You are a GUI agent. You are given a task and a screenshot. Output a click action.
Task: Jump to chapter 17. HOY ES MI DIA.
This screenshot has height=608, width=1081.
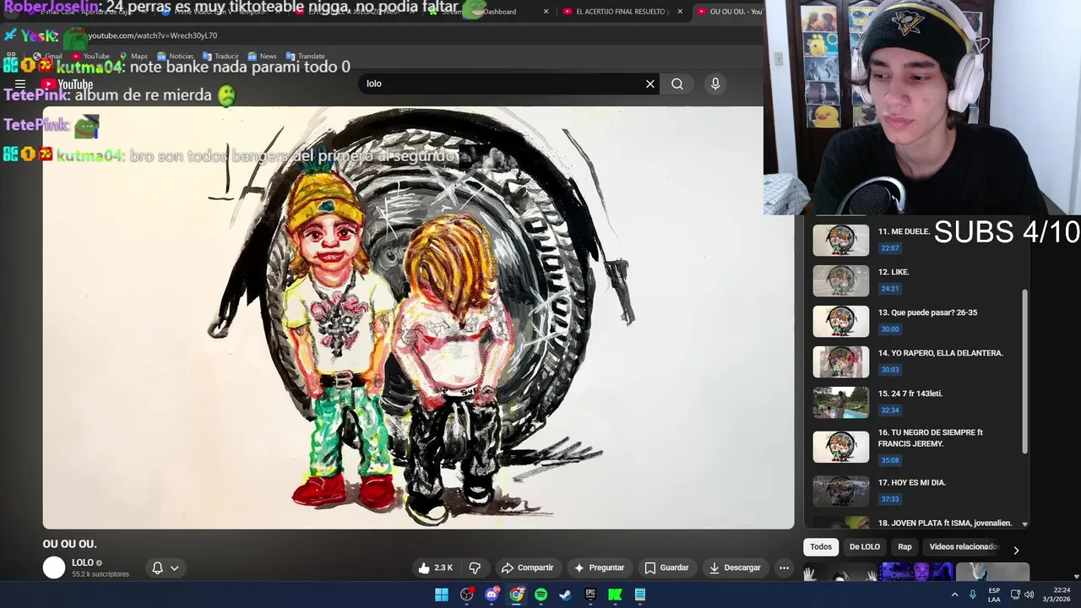click(916, 490)
